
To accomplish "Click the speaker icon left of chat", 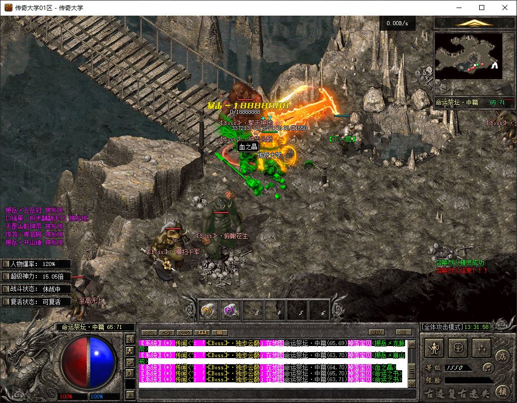I will (x=130, y=339).
